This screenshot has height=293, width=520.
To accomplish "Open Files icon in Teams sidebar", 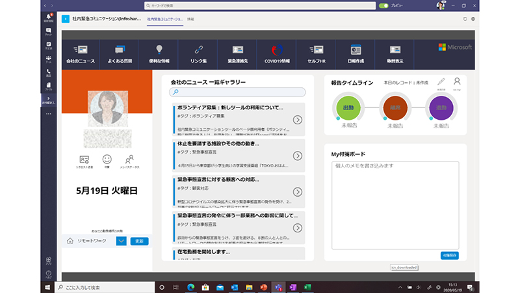I will click(48, 87).
